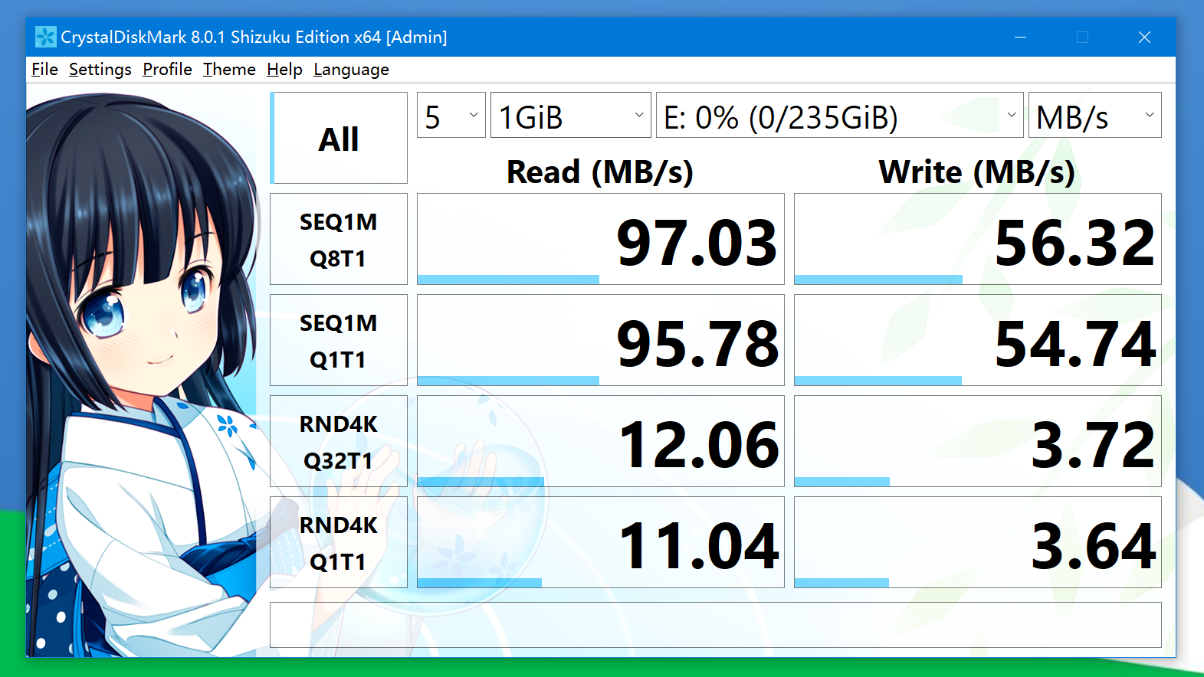Viewport: 1204px width, 677px height.
Task: Run the RND4K Q32T1 test
Action: (339, 441)
